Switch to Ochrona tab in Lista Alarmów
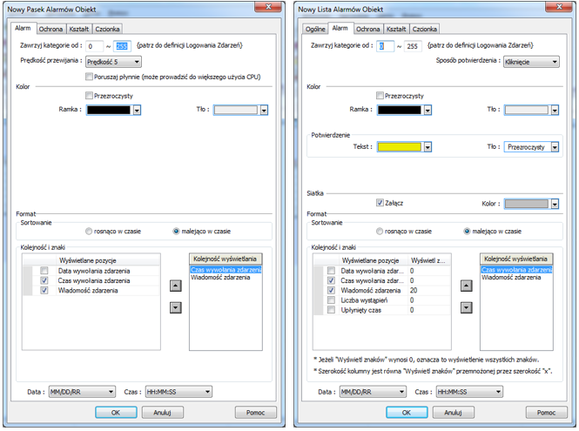Viewport: 579px width, 431px height. tap(367, 29)
